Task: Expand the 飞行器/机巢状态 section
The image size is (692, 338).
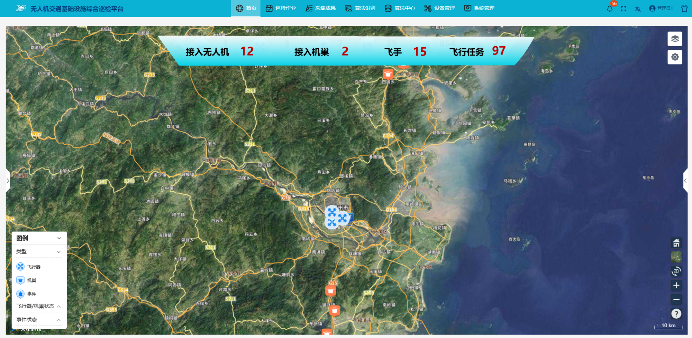Action: pos(58,306)
